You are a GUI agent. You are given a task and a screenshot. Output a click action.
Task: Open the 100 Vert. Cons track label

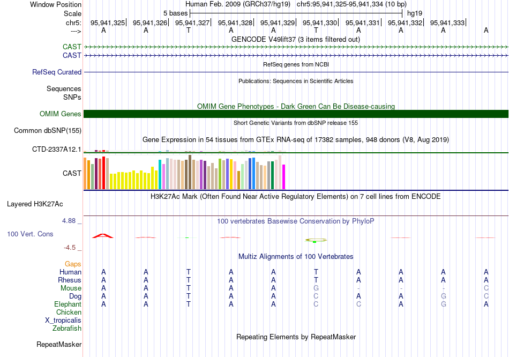click(30, 234)
